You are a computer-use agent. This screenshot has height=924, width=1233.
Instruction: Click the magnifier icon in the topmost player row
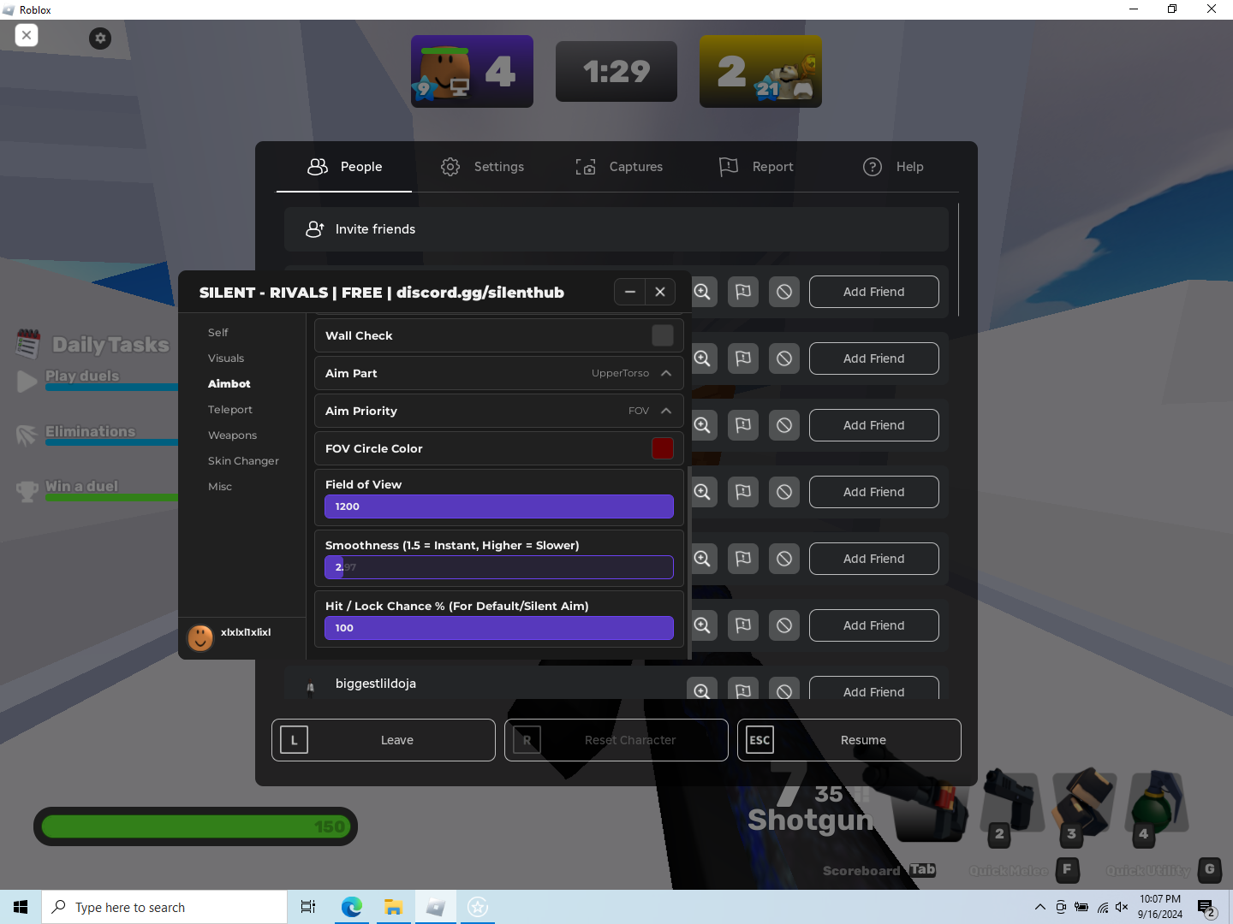(x=702, y=292)
